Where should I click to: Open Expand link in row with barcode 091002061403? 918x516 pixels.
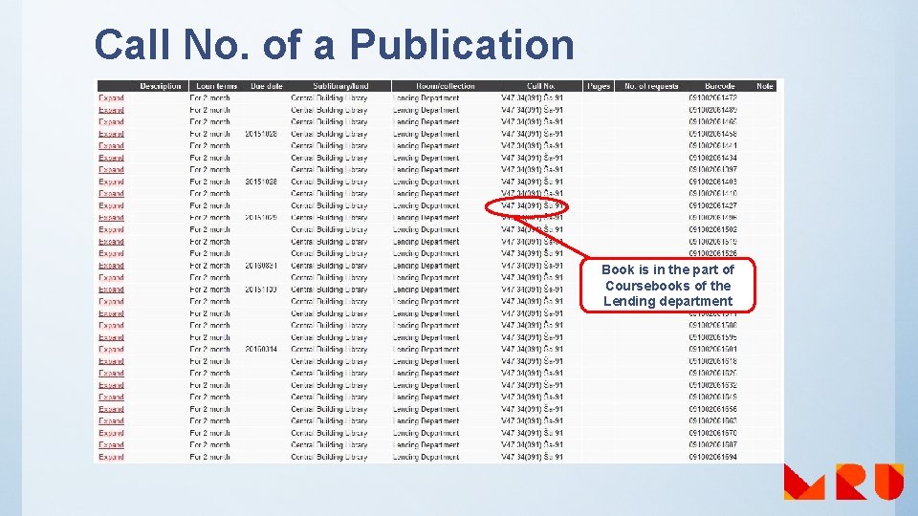pyautogui.click(x=111, y=182)
